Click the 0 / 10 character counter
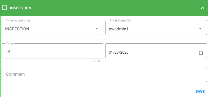208x97 pixels. tap(96, 61)
